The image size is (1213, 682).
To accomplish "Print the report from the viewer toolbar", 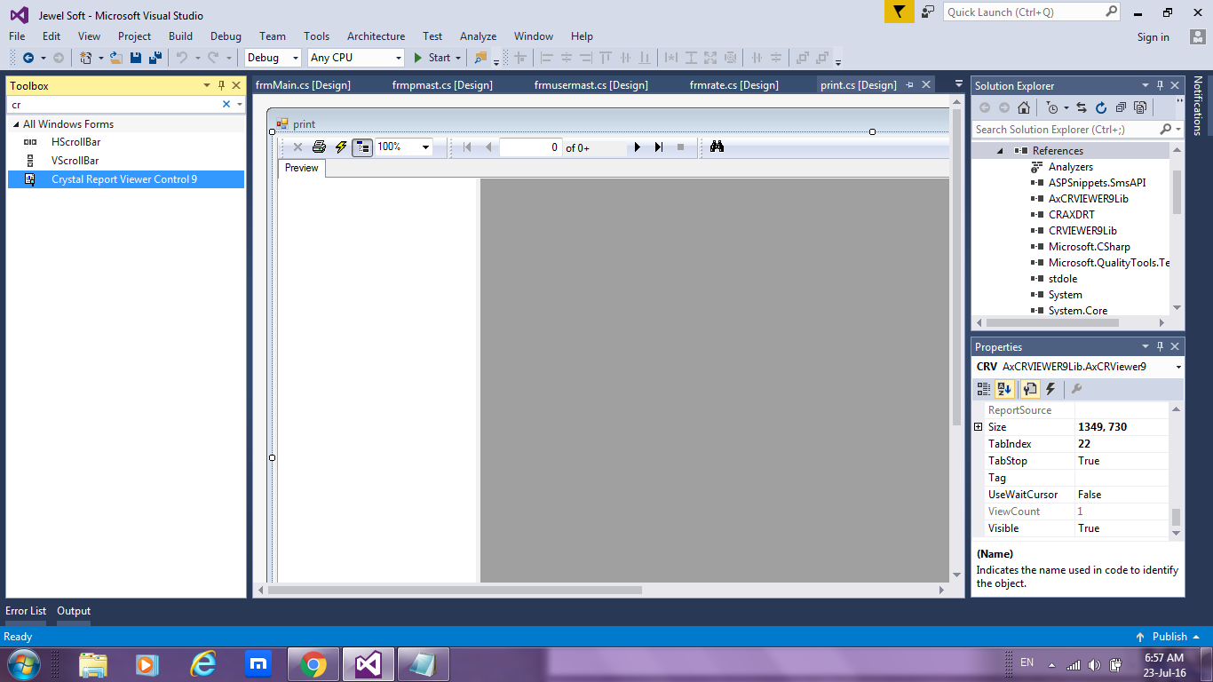I will point(319,147).
